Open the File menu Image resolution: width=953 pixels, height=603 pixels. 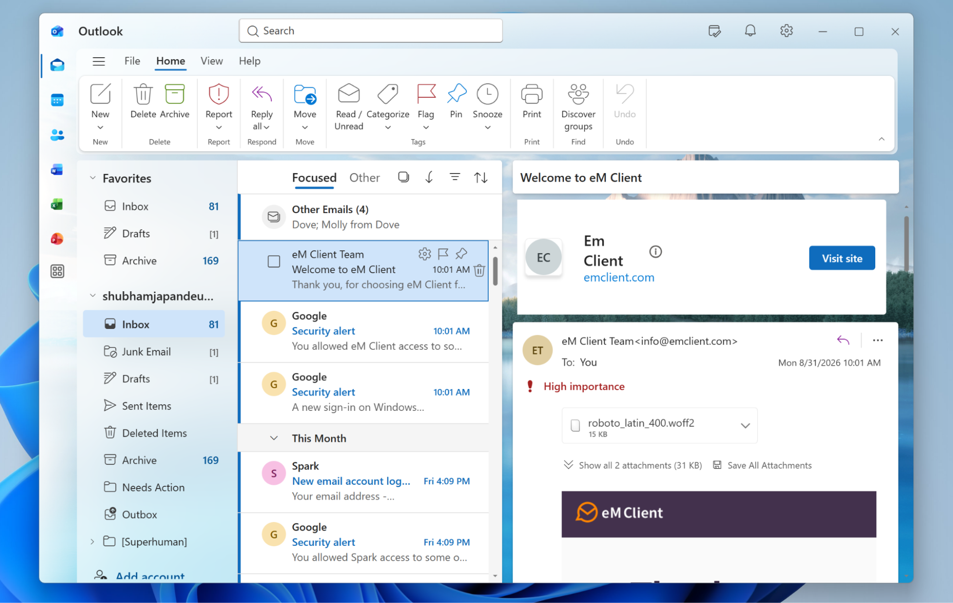(132, 61)
